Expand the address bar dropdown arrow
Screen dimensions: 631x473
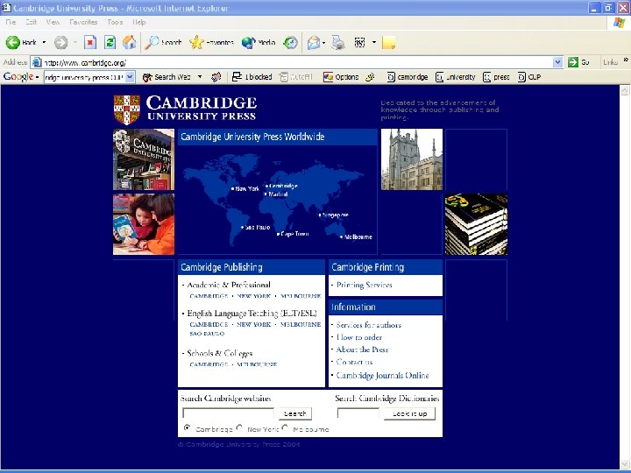557,62
